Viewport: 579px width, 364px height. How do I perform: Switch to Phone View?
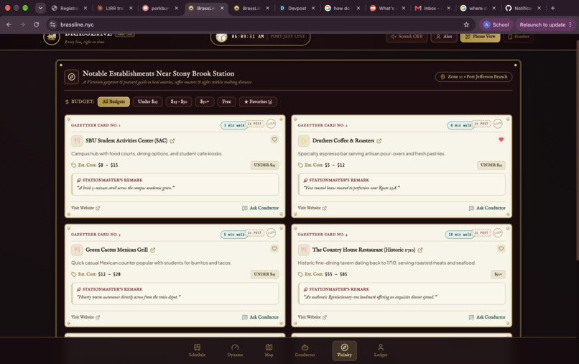pos(480,36)
